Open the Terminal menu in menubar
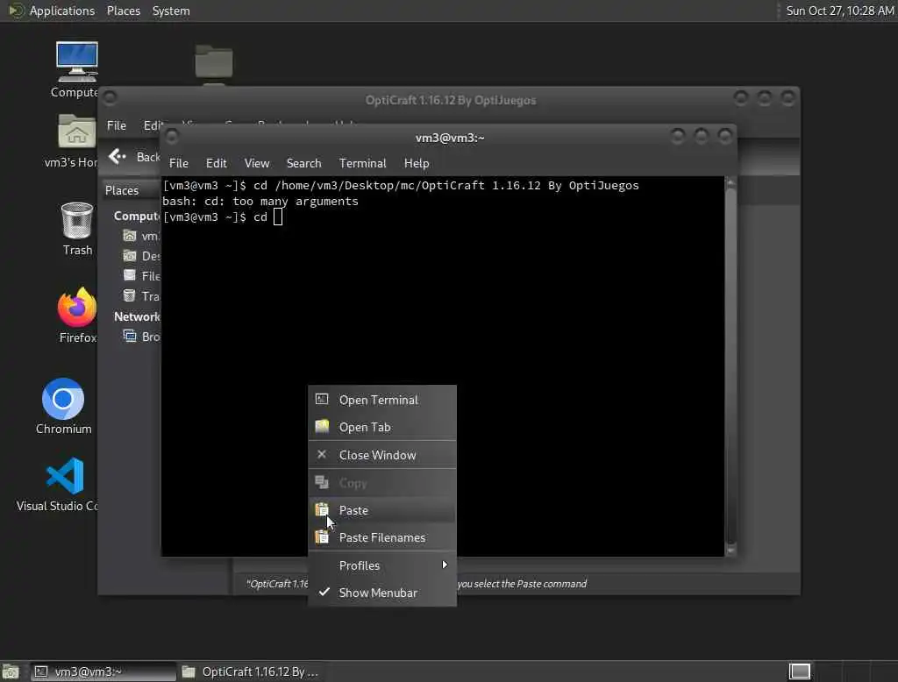 tap(362, 163)
